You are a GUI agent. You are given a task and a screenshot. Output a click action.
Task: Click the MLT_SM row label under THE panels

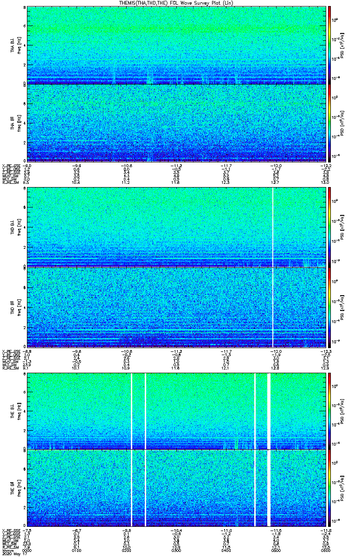[8, 544]
